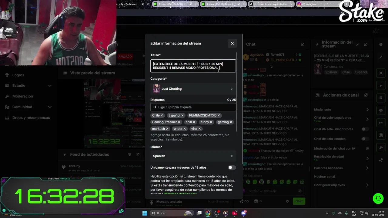
Task: Expand the chat leaderboard arrow
Action: coord(272,66)
